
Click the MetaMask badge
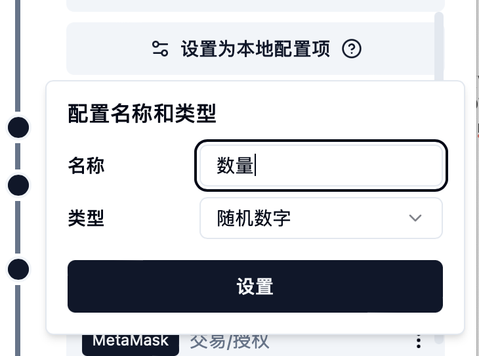130,342
